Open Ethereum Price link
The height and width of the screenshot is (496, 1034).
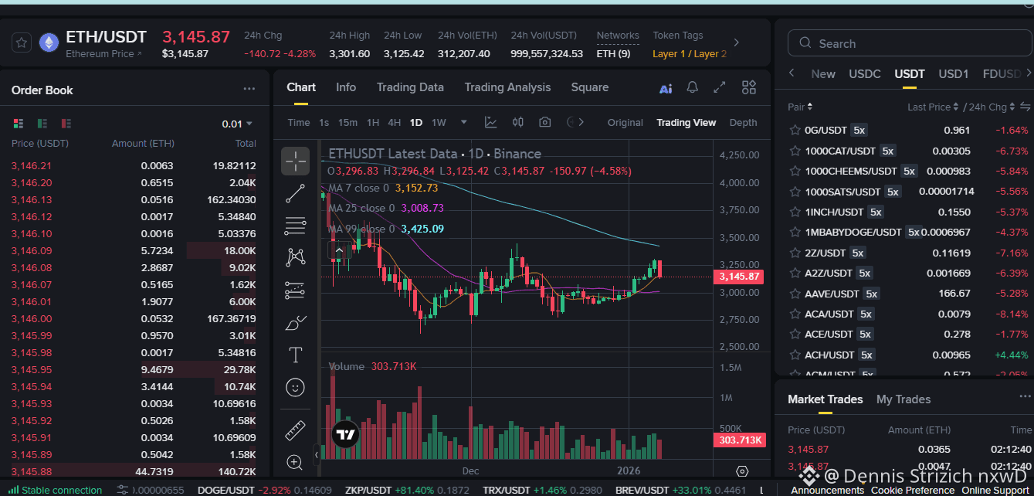click(103, 54)
